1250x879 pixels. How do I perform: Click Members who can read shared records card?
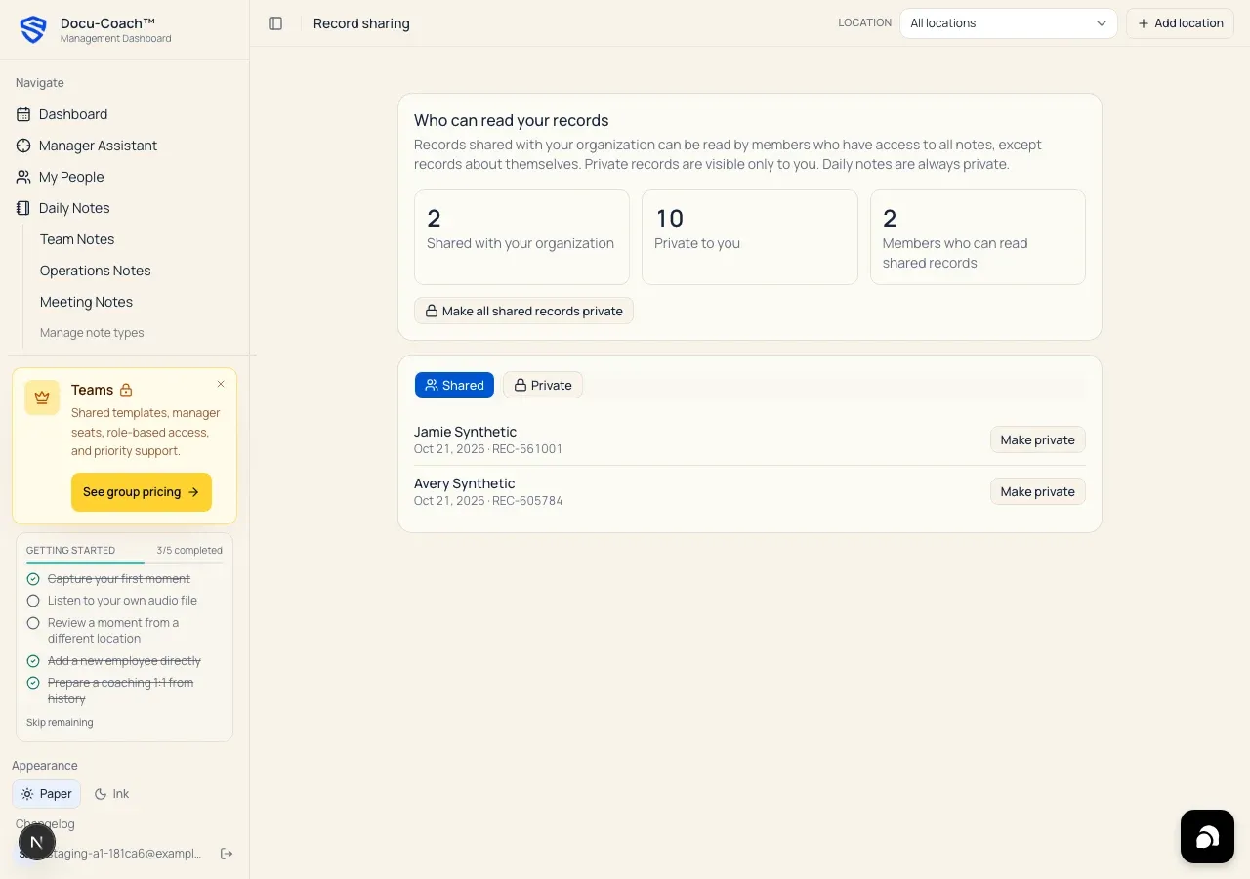tap(978, 237)
